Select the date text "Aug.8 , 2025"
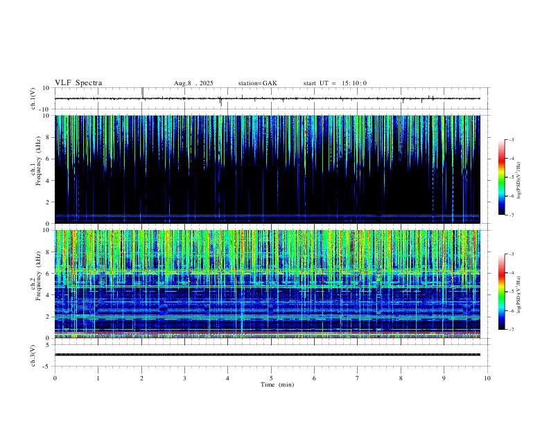The height and width of the screenshot is (424, 549). tap(193, 83)
